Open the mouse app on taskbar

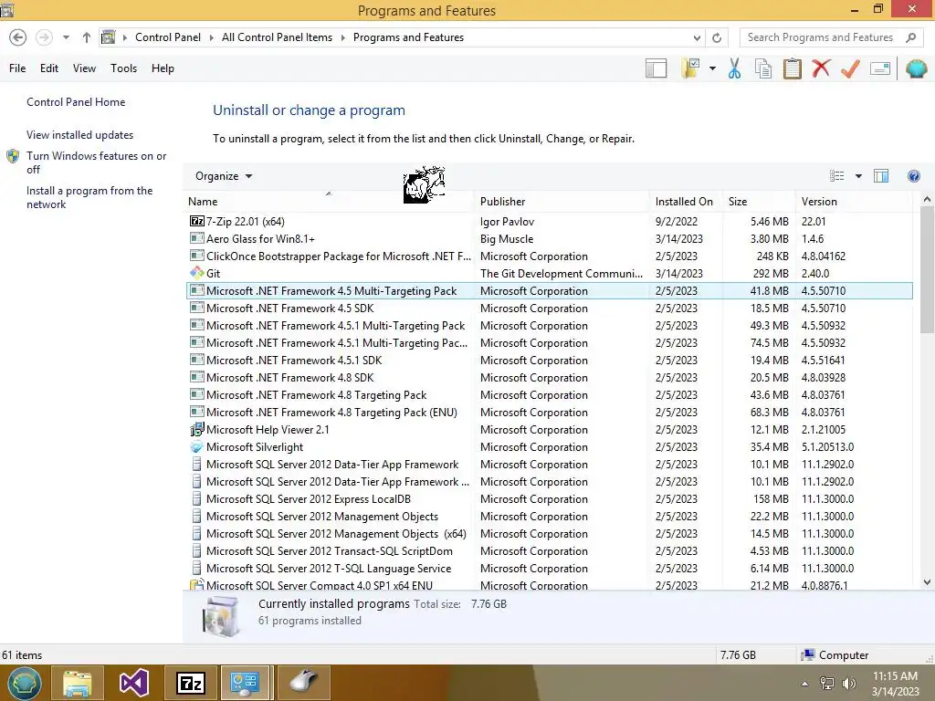click(303, 683)
